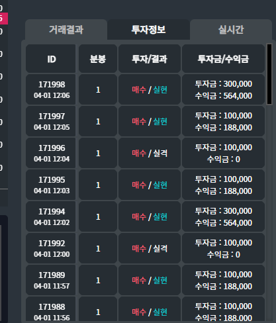The width and height of the screenshot is (276, 323).
Task: Select trade ID 171988 at 11:56
Action: [x=51, y=309]
